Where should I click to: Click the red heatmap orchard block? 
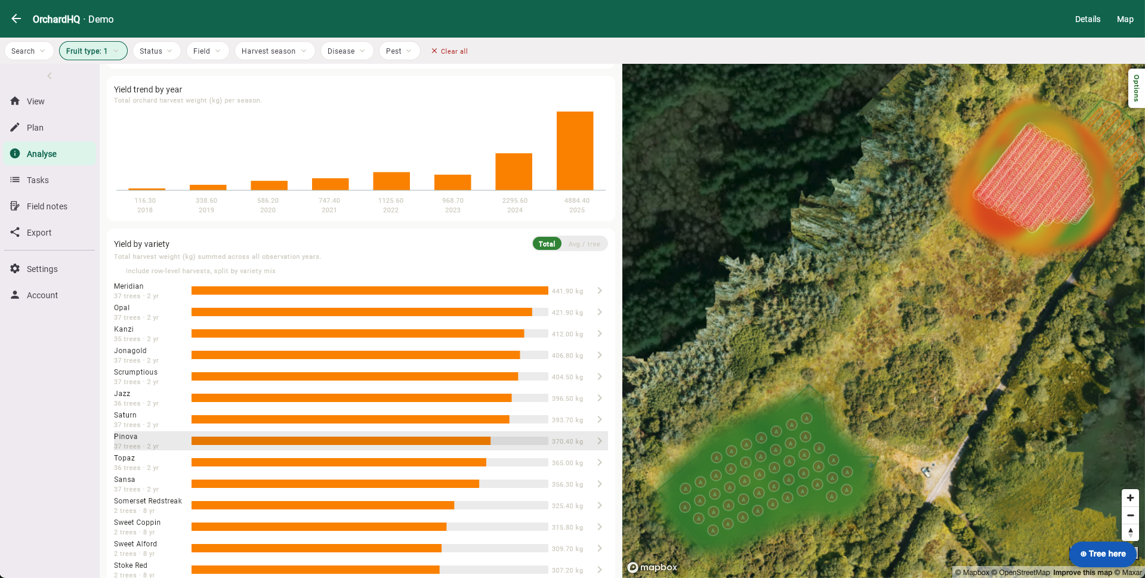click(x=1033, y=178)
